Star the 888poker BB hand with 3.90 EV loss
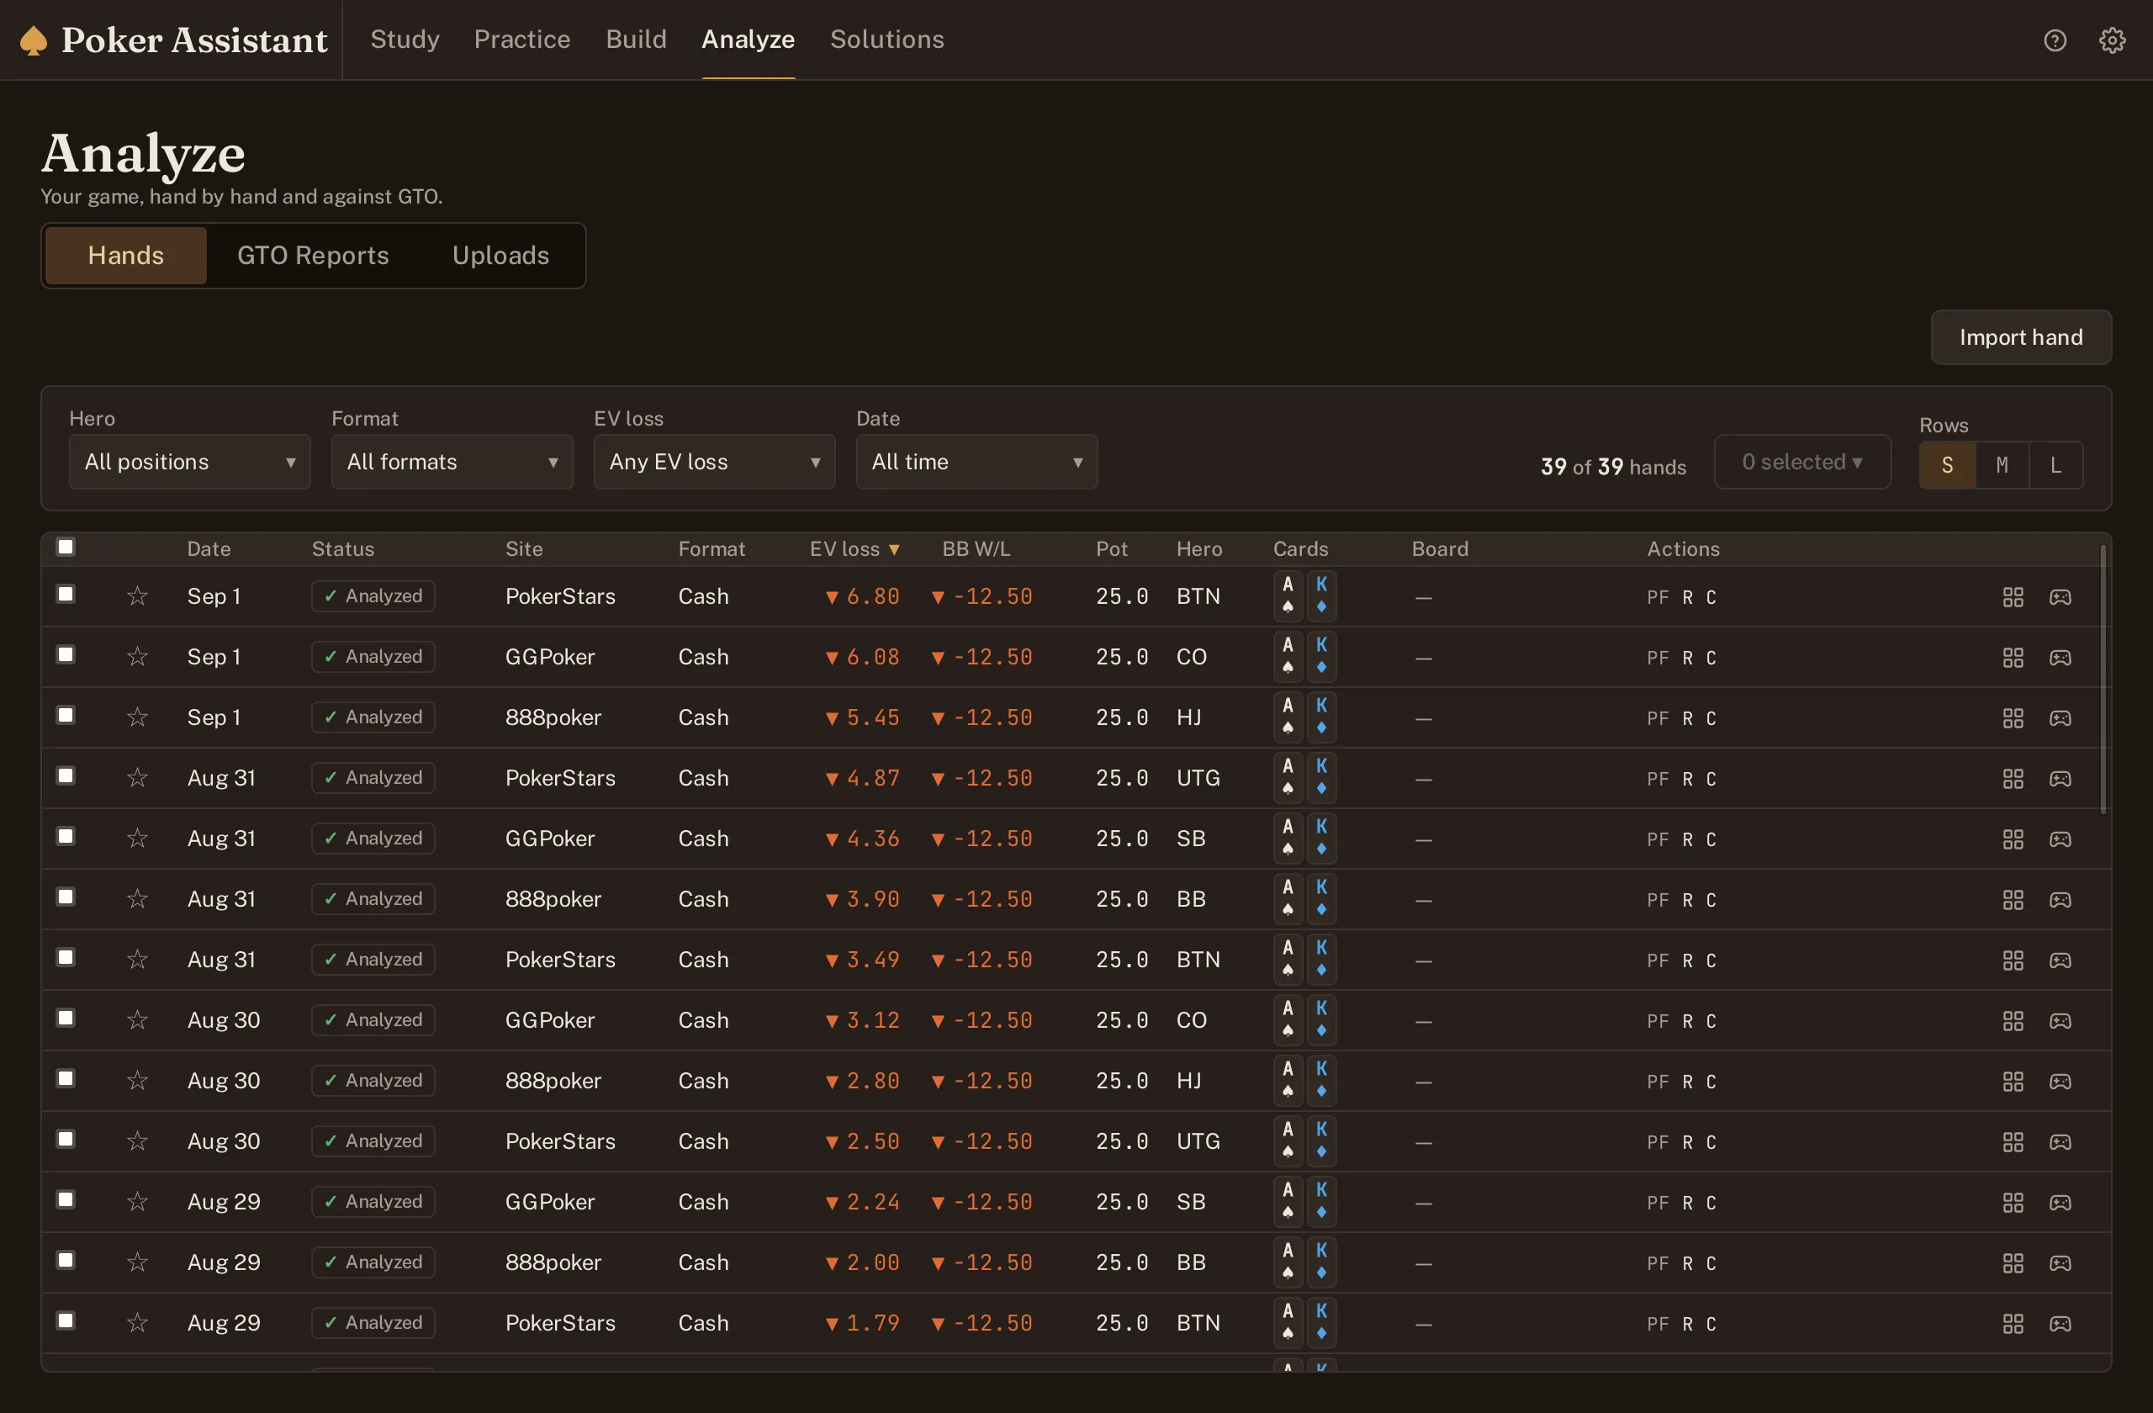 (x=137, y=899)
